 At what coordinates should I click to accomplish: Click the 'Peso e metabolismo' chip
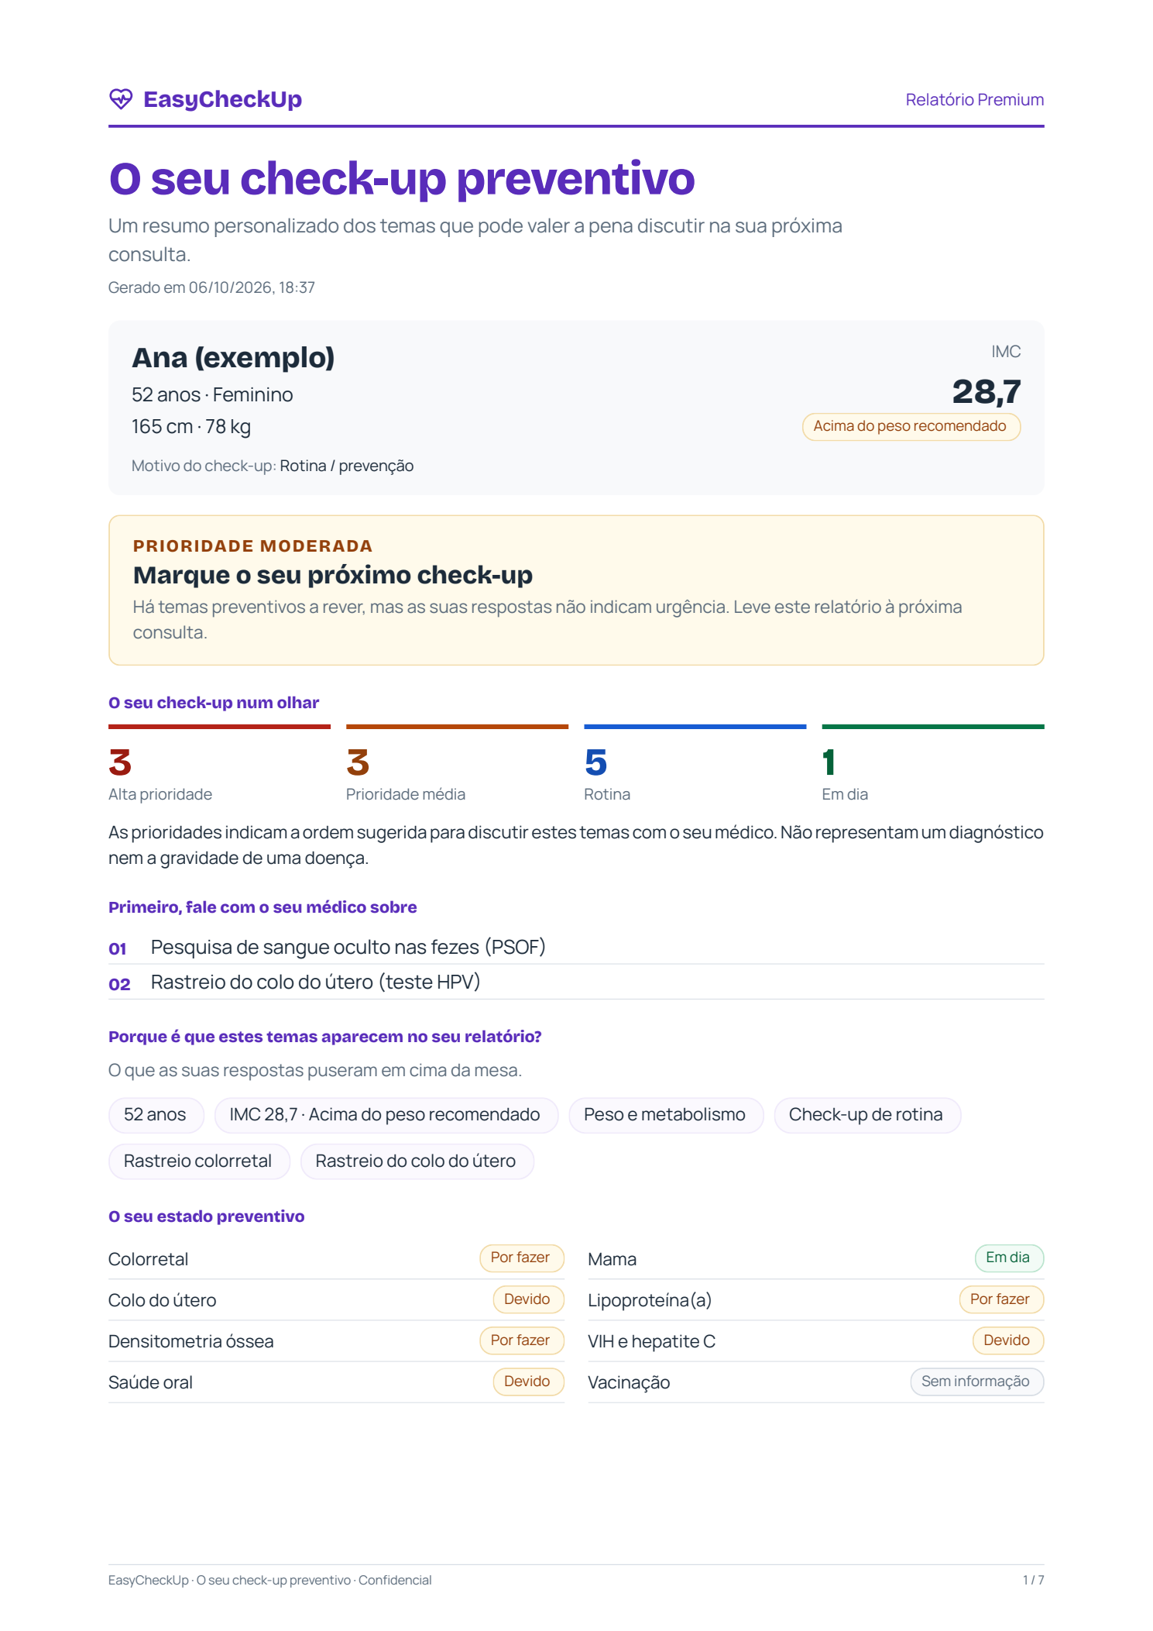pyautogui.click(x=665, y=1115)
